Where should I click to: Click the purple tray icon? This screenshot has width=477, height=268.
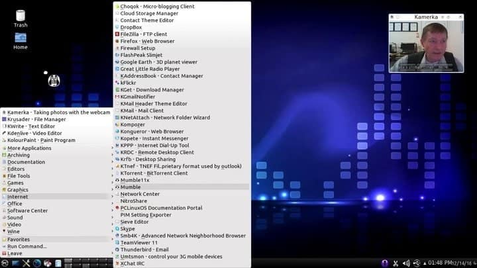(385, 263)
